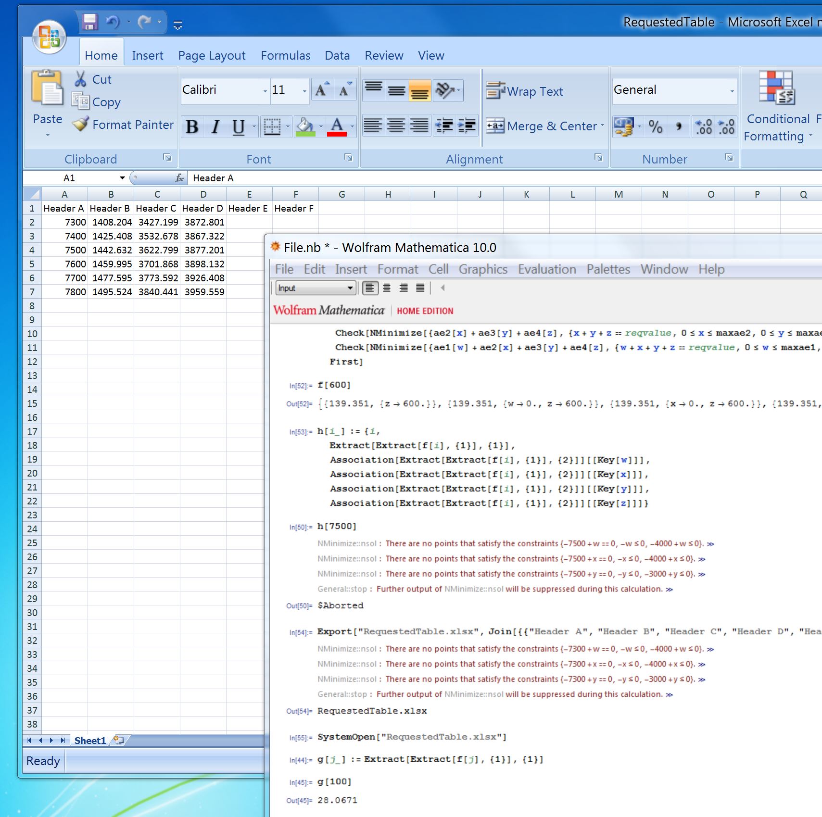The width and height of the screenshot is (822, 817).
Task: Apply Percent Style
Action: click(x=655, y=126)
